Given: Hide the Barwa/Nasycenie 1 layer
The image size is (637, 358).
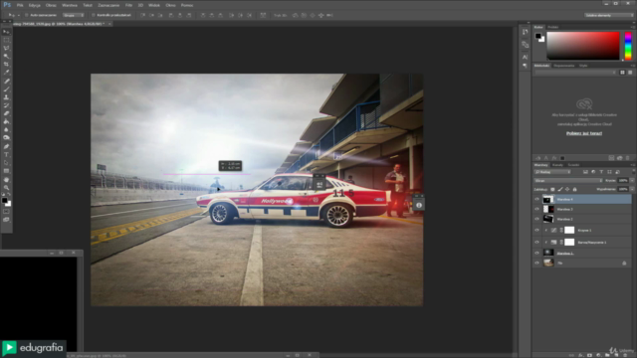Looking at the screenshot, I should (x=536, y=242).
